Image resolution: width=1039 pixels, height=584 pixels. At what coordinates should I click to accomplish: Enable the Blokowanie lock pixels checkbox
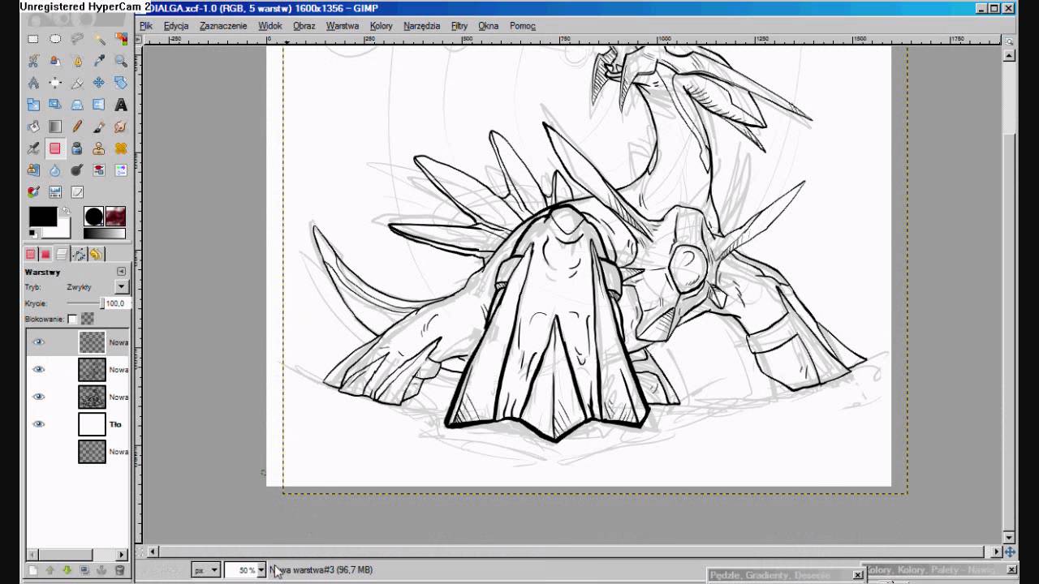72,319
